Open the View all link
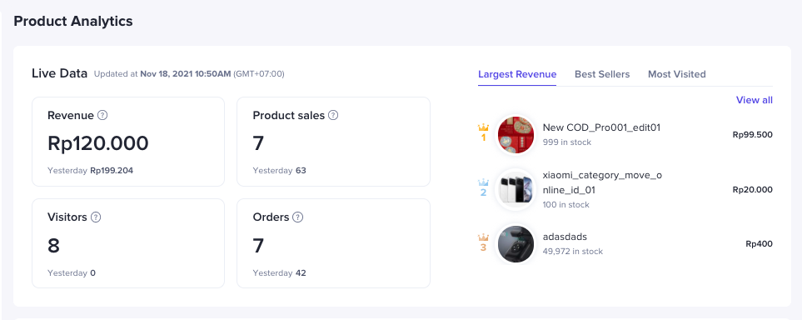 point(754,100)
